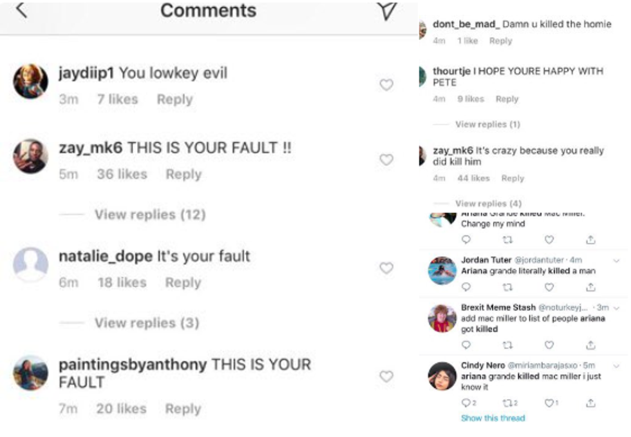The height and width of the screenshot is (437, 631).
Task: Expand "View replies (4)" thread
Action: 488,203
